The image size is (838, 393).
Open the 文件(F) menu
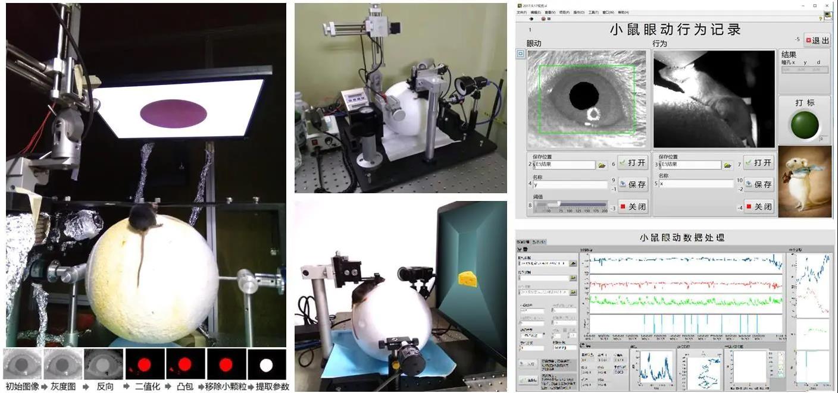point(521,12)
